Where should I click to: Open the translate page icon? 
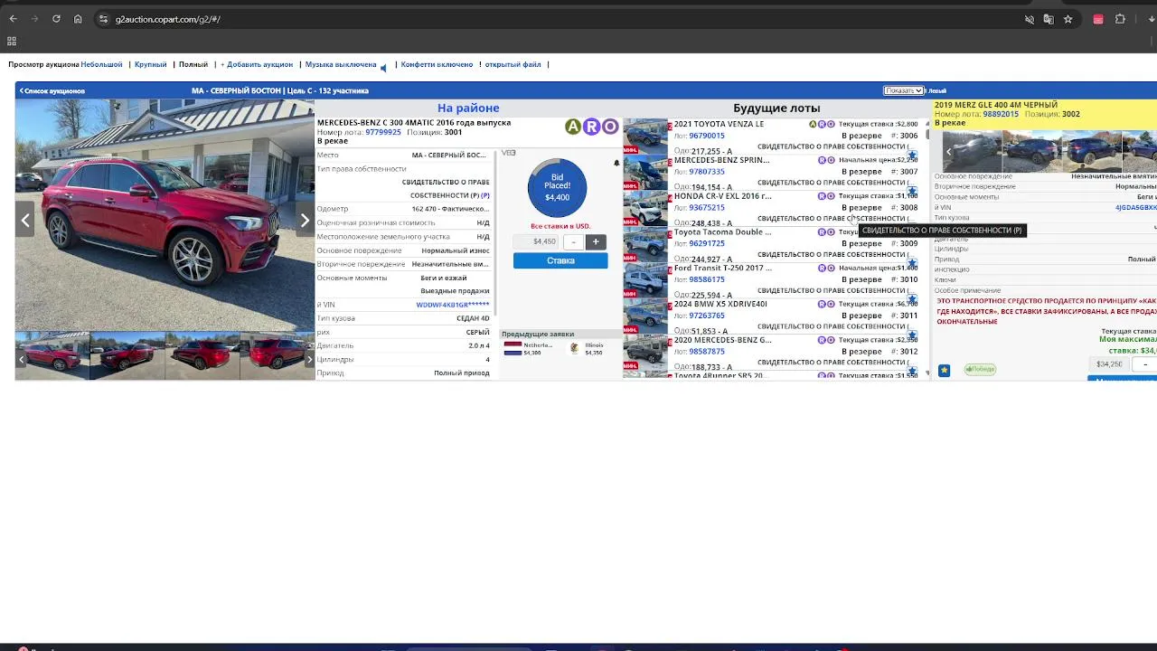point(1049,19)
